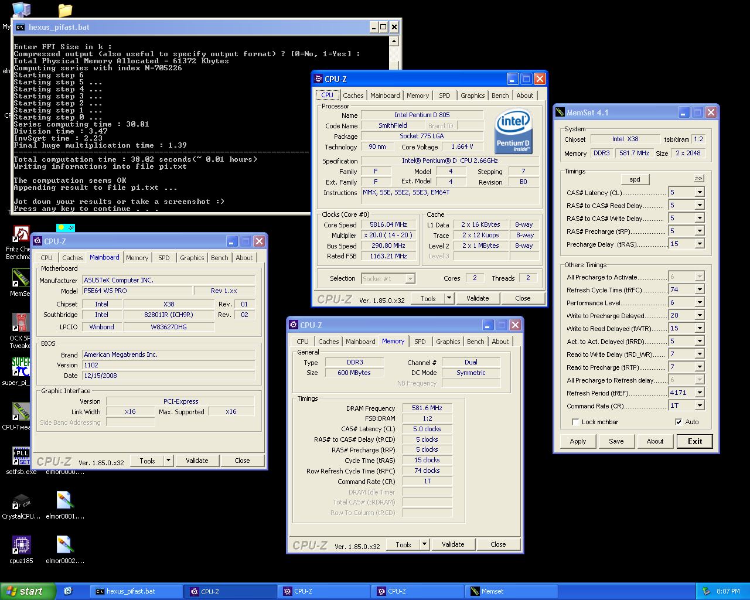The height and width of the screenshot is (600, 750).
Task: Click the CPU-Z title bar icon of CPU window
Action: pyautogui.click(x=318, y=79)
